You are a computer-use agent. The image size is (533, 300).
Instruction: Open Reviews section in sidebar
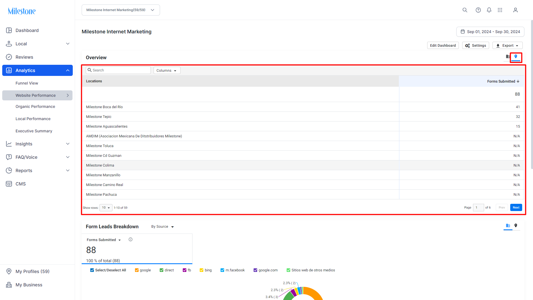37,57
